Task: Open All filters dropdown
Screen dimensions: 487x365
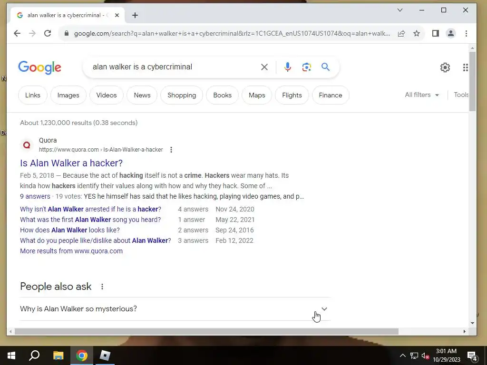Action: (x=422, y=95)
